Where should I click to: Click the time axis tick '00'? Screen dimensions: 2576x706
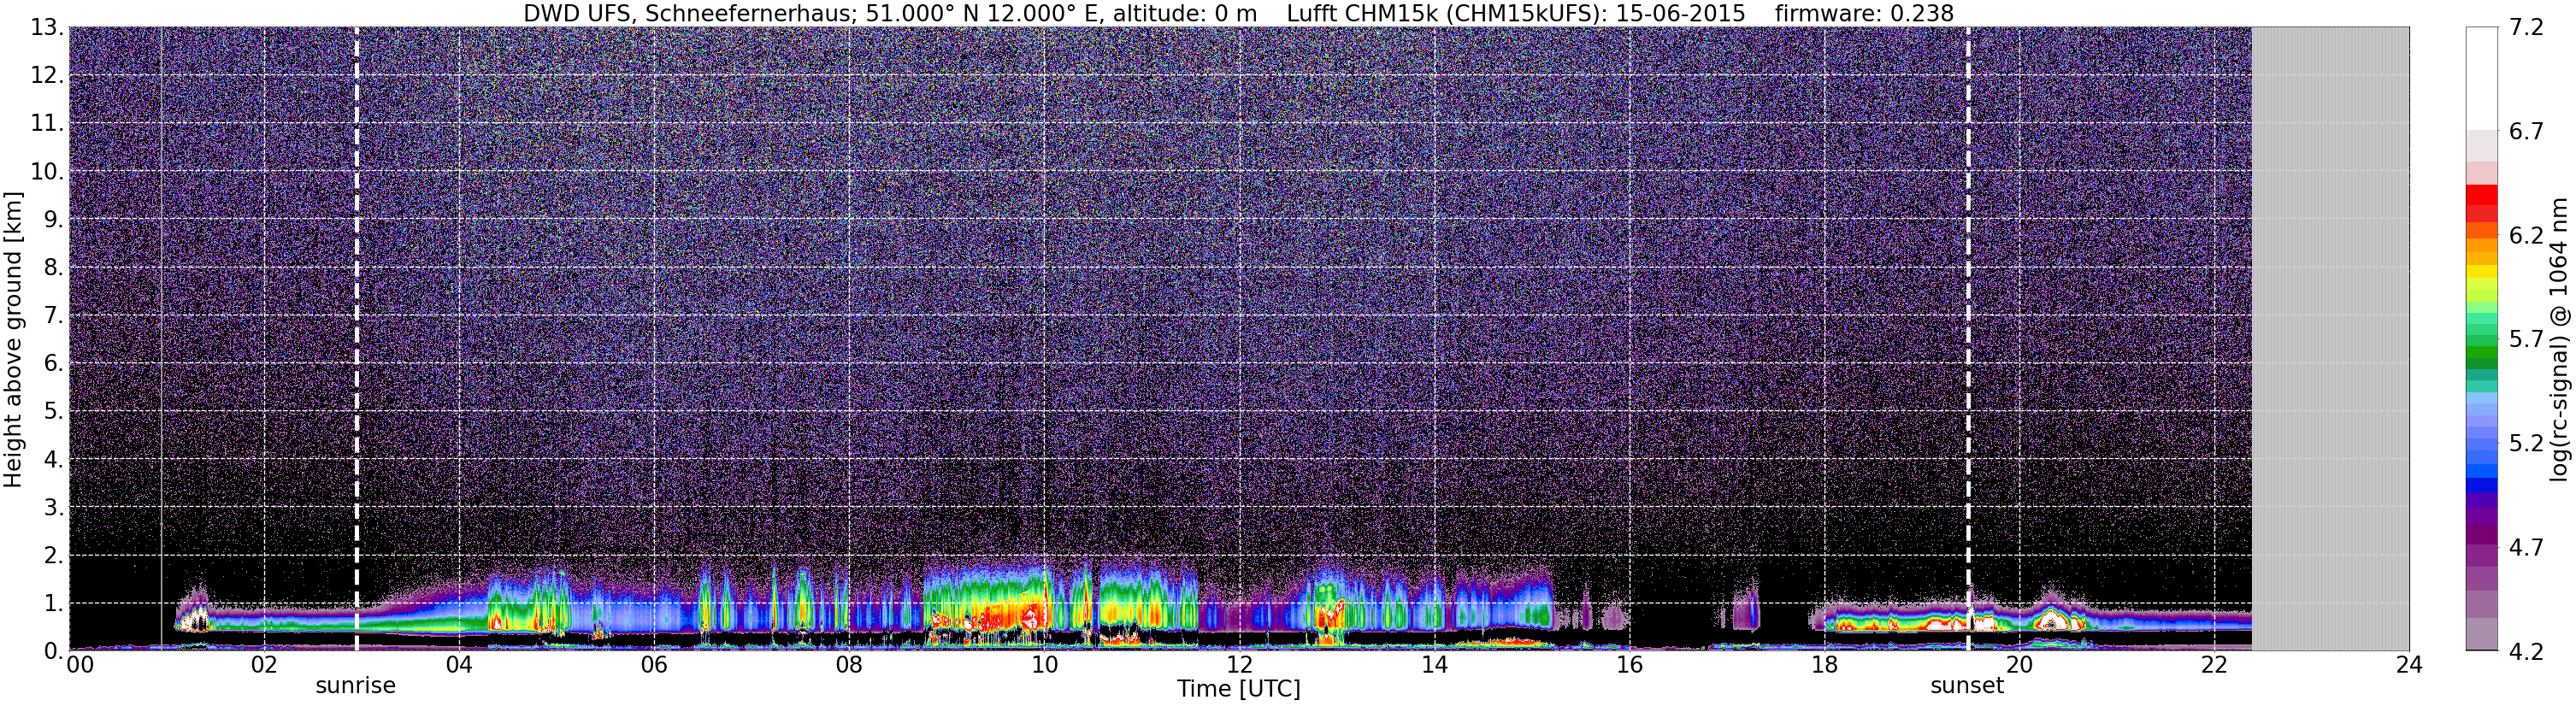pos(80,664)
